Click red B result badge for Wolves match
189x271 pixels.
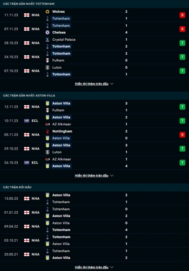(182, 15)
